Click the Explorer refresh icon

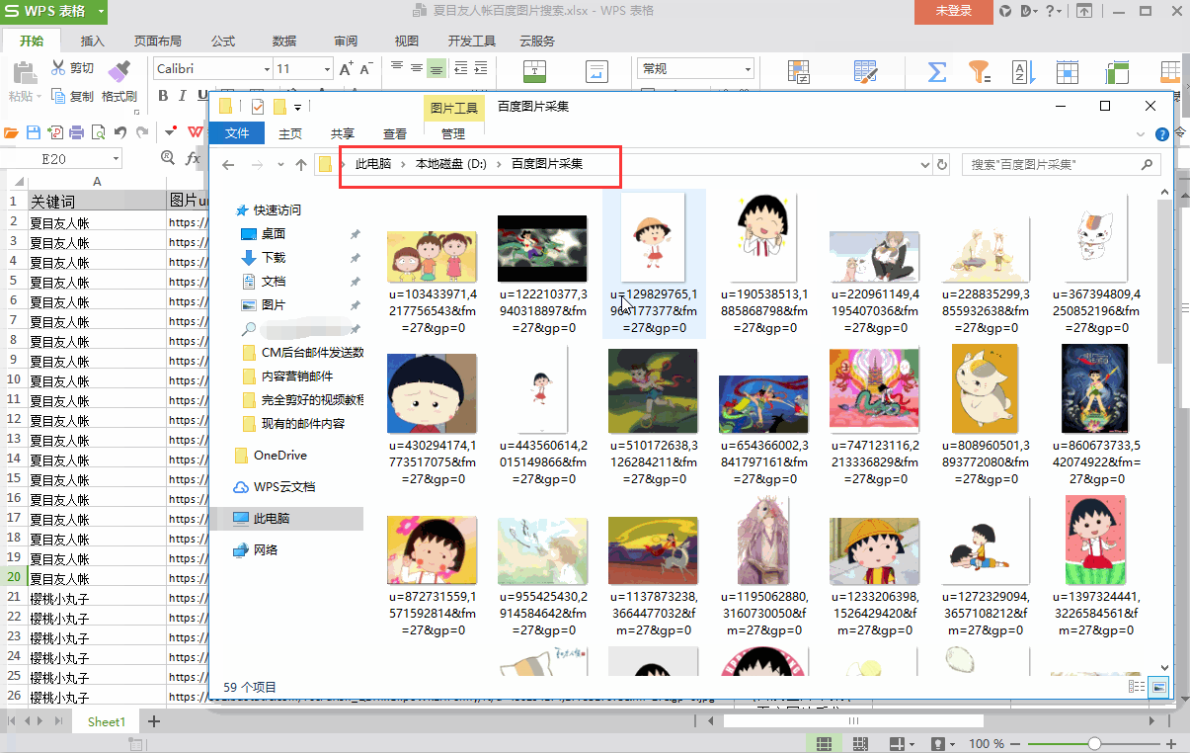(x=942, y=164)
